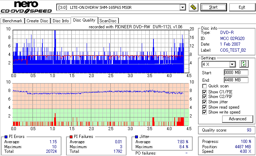256x156 pixels.
Task: Toggle Show write speed checkbox
Action: 204,112
